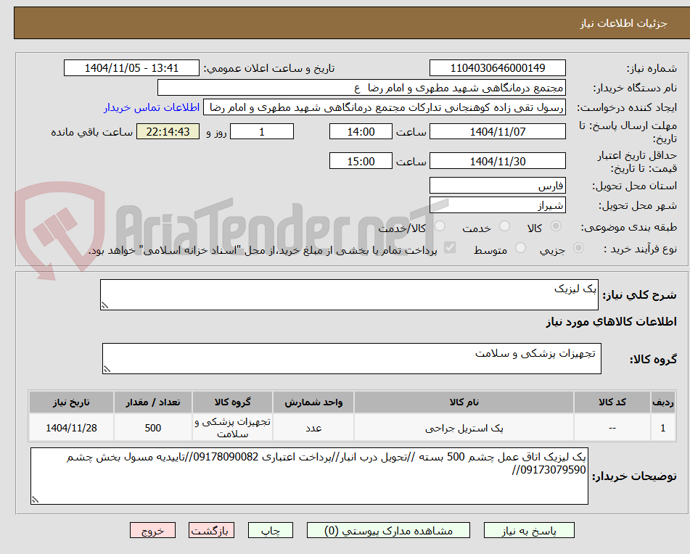
Task: Open مشاهده مدارک پیوستی (0) button
Action: click(x=388, y=531)
